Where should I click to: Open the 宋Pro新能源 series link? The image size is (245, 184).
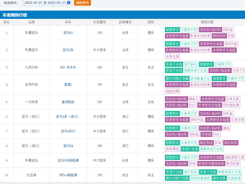(x=68, y=175)
